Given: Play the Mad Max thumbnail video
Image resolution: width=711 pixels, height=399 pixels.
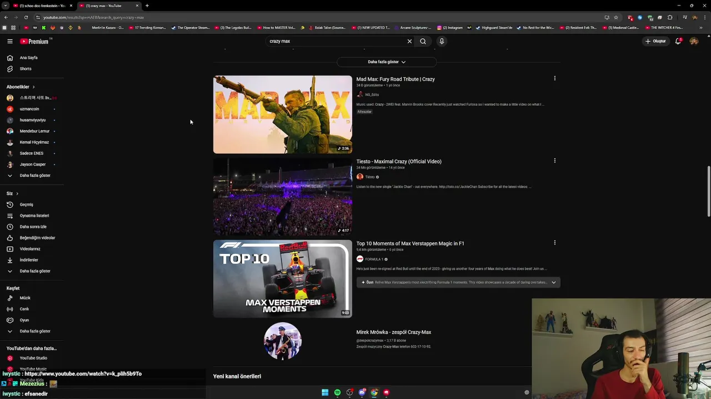Looking at the screenshot, I should coord(283,115).
